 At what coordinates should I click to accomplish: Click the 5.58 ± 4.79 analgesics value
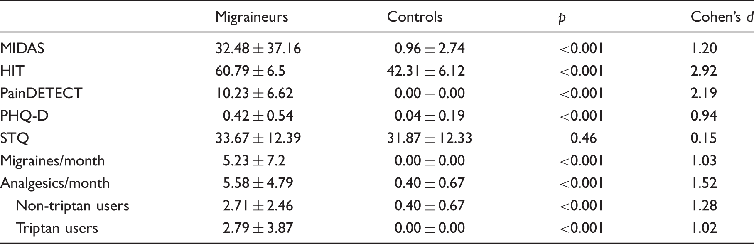point(258,183)
